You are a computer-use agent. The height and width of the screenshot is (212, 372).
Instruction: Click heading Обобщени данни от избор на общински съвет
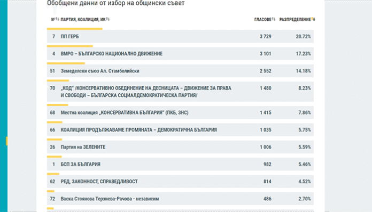pos(115,3)
